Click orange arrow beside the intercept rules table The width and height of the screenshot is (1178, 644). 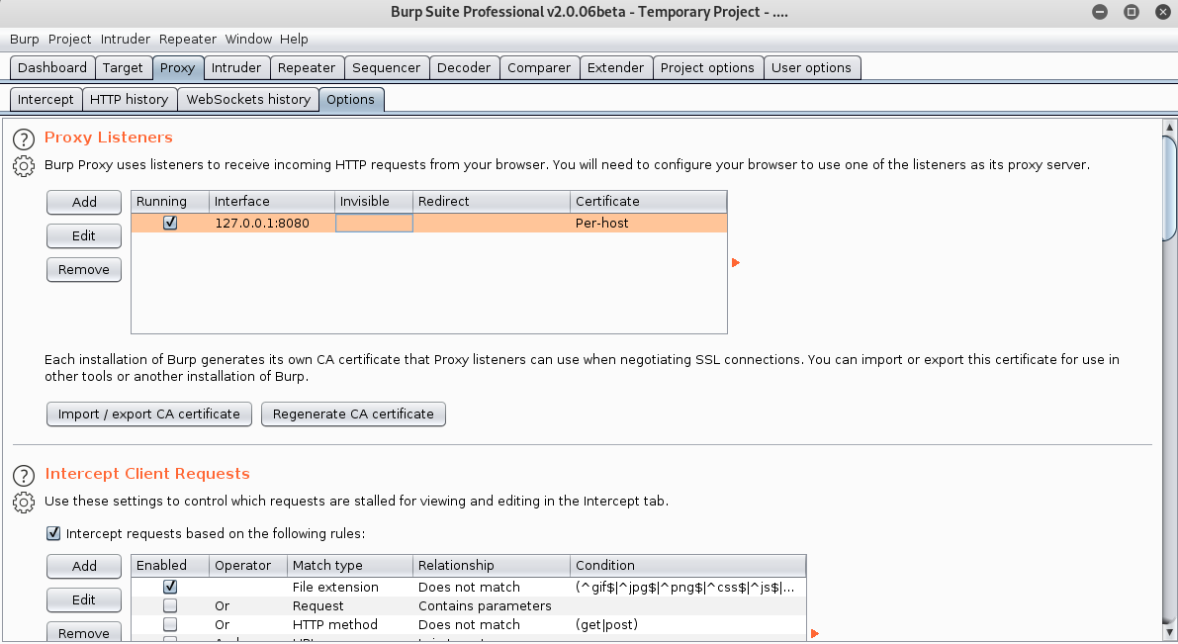814,633
